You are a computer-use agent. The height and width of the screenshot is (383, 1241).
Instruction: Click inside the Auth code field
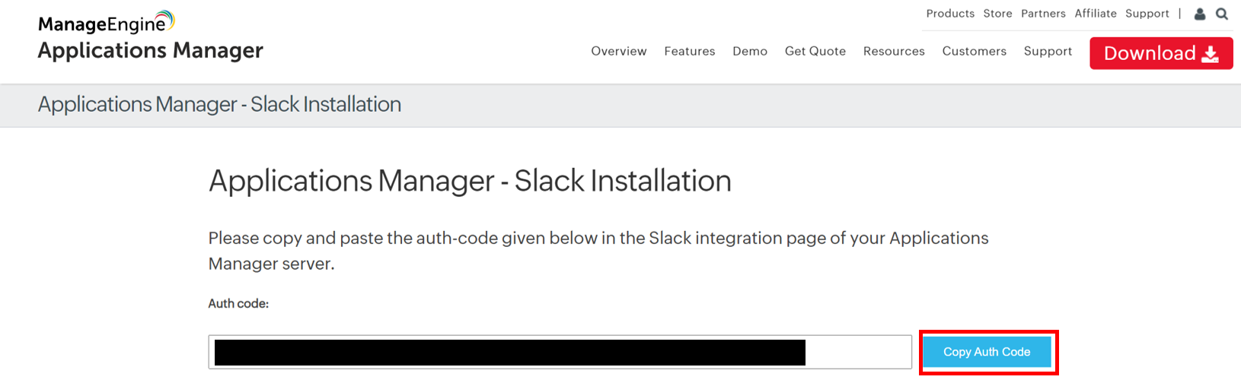(x=858, y=352)
